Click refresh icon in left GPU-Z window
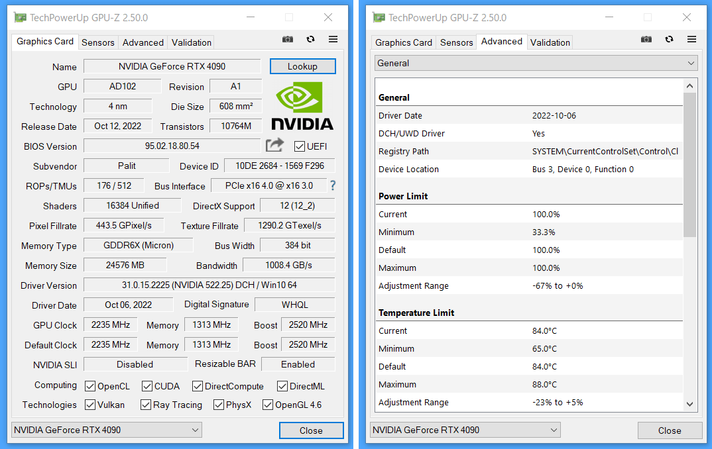 [311, 40]
